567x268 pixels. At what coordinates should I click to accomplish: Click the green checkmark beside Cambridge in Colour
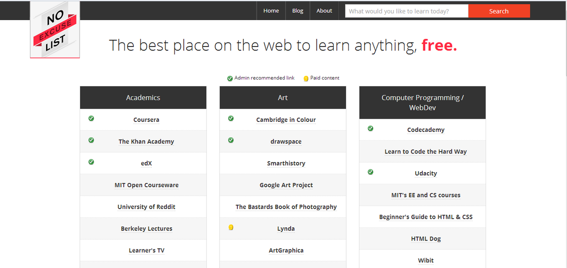point(231,119)
